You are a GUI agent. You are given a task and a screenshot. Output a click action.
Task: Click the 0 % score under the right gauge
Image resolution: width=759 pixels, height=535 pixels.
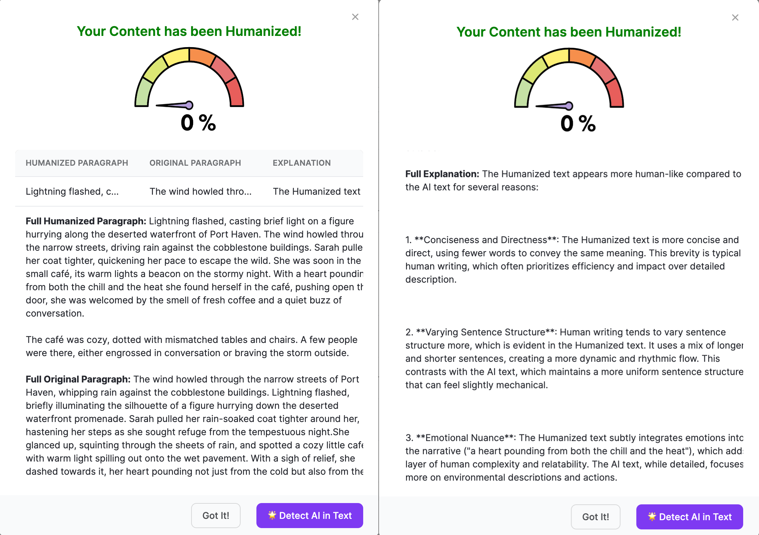[577, 124]
